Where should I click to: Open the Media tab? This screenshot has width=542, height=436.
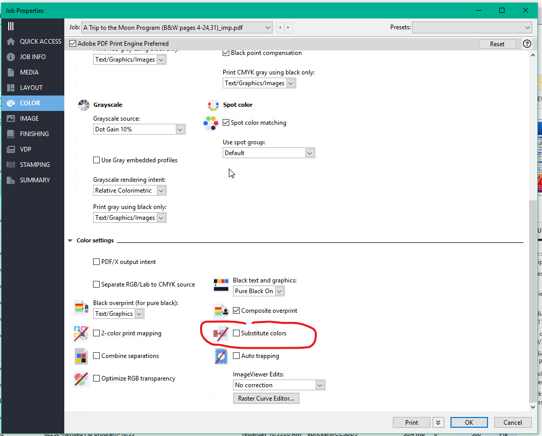(x=33, y=72)
